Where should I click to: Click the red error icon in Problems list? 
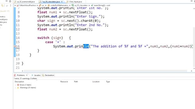(x=18, y=85)
